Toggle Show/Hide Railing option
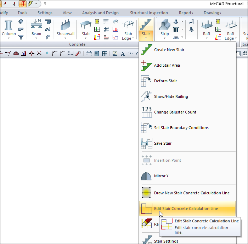The height and width of the screenshot is (244, 248). tap(171, 96)
